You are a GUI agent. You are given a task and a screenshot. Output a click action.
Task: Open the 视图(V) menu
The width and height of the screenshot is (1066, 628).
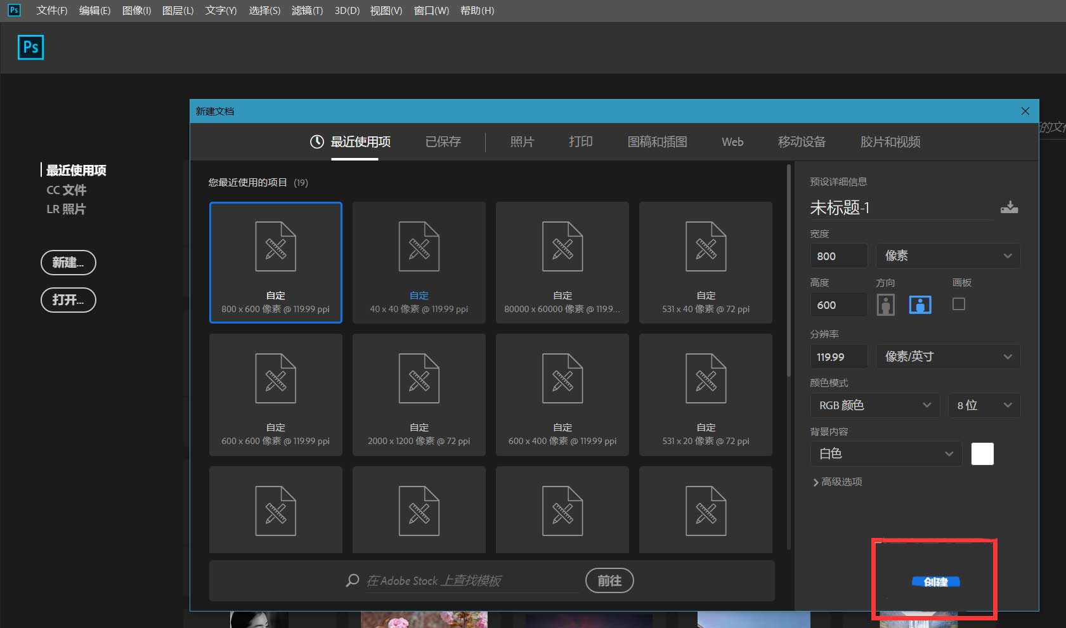point(386,10)
